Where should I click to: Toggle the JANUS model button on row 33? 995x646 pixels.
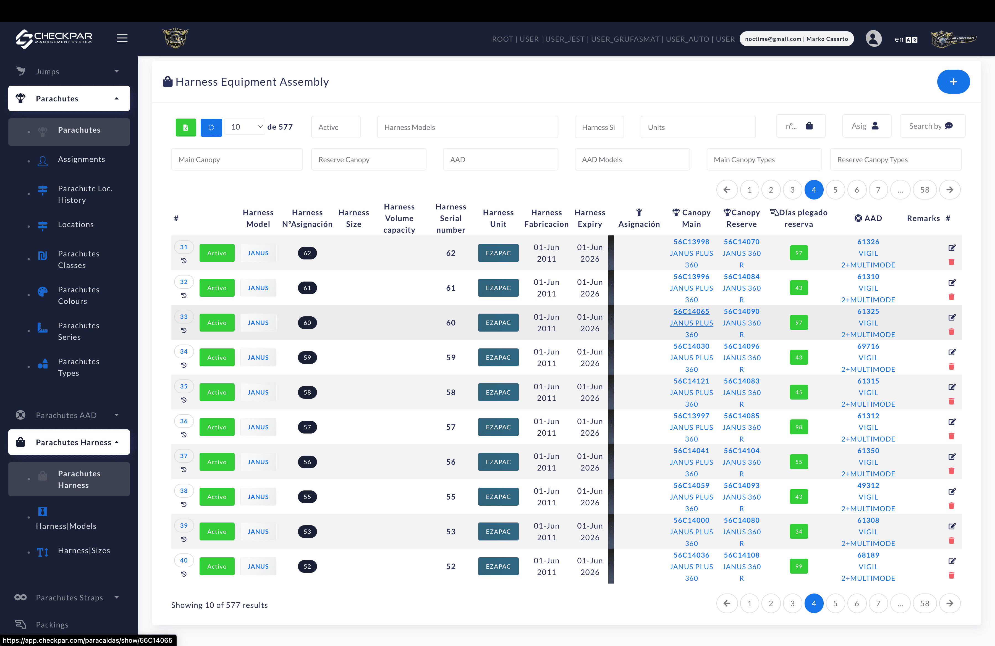258,322
